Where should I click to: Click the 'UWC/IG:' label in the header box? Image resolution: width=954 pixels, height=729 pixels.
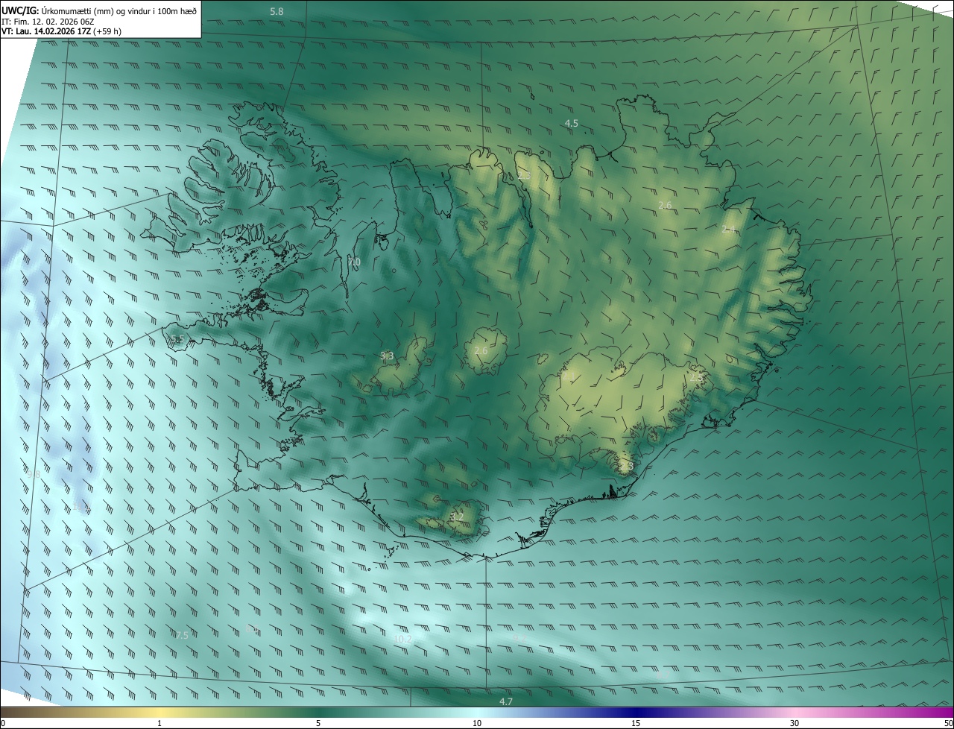click(x=20, y=10)
